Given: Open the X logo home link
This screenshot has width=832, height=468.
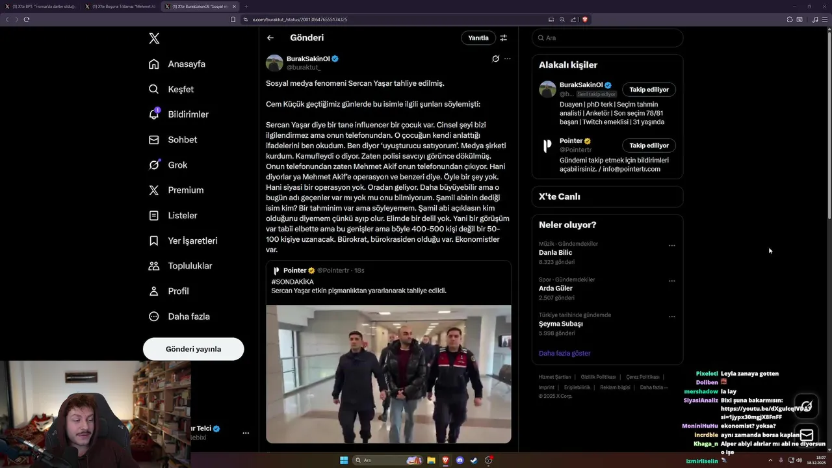Looking at the screenshot, I should [x=154, y=38].
